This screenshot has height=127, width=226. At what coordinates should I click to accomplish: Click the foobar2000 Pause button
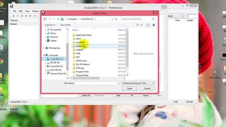tap(18, 16)
